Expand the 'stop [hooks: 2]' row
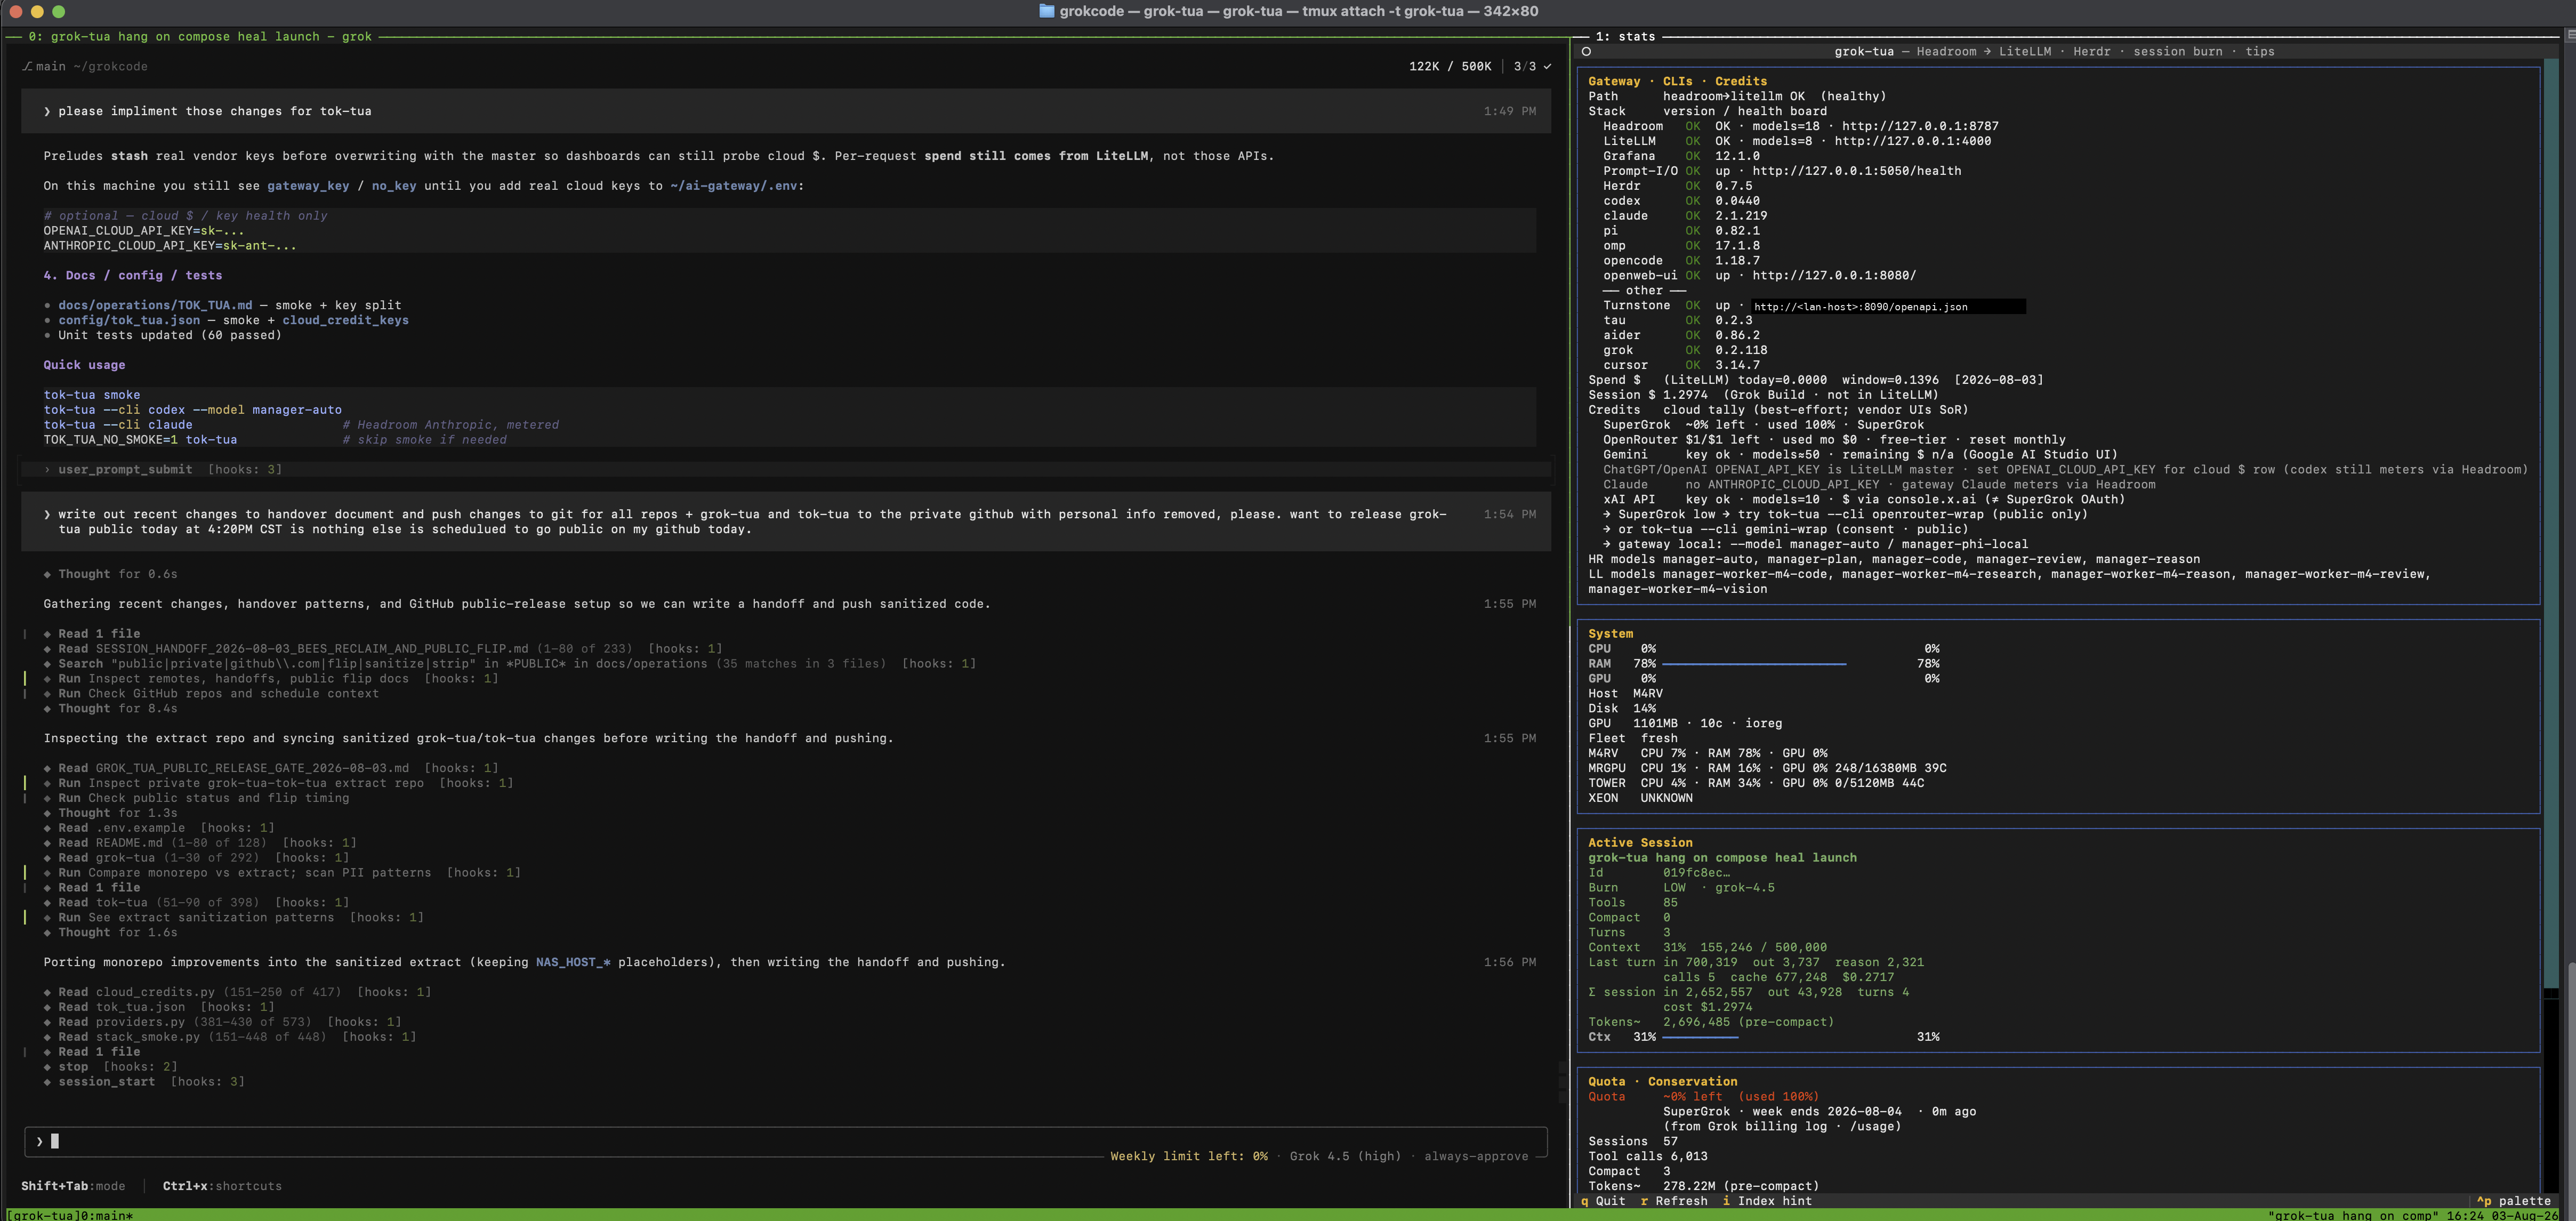The width and height of the screenshot is (2576, 1221). [111, 1067]
